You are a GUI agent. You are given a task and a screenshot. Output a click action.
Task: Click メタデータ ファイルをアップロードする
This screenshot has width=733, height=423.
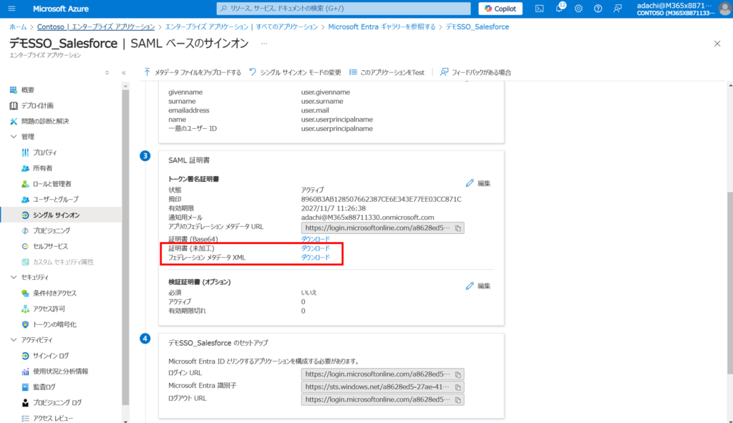[192, 72]
